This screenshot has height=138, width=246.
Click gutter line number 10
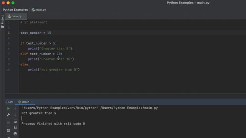pos(8,70)
